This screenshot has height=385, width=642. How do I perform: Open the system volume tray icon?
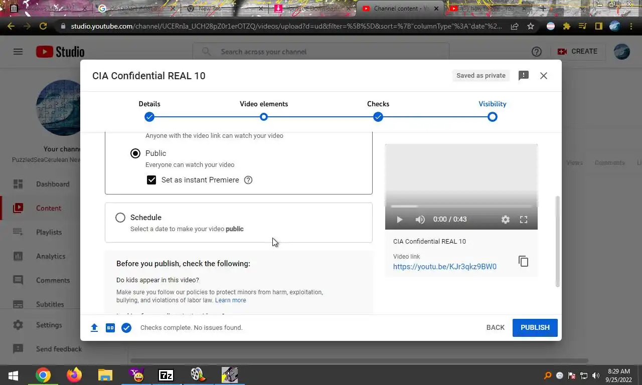point(596,375)
